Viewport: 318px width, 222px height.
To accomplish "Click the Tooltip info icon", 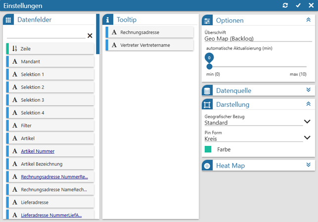I will point(108,20).
